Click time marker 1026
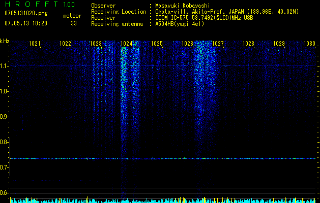The width and height of the screenshot is (320, 203). coord(187,44)
